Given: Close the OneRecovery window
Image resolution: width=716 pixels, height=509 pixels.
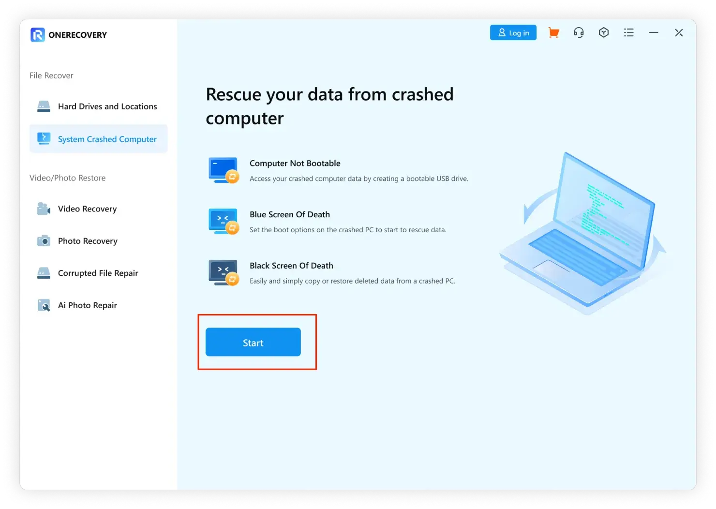Looking at the screenshot, I should click(679, 33).
